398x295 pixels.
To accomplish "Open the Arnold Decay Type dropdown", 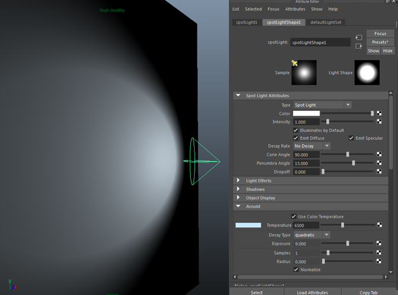I will click(x=312, y=235).
